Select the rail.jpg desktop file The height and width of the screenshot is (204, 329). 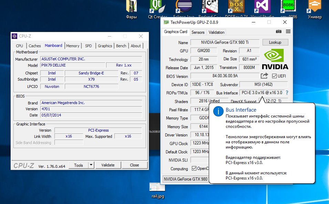click(x=157, y=190)
